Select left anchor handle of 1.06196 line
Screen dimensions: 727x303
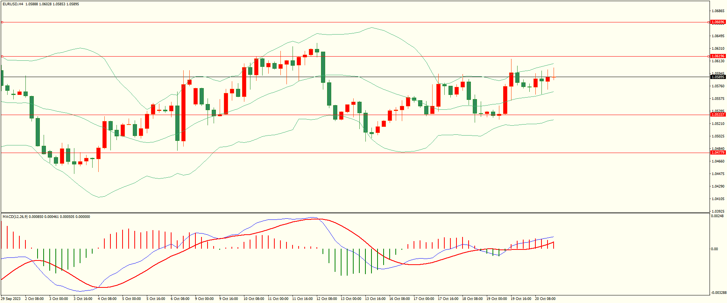pos(2,57)
